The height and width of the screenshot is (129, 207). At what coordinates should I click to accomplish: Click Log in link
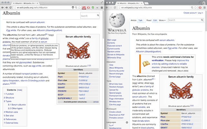201,13
